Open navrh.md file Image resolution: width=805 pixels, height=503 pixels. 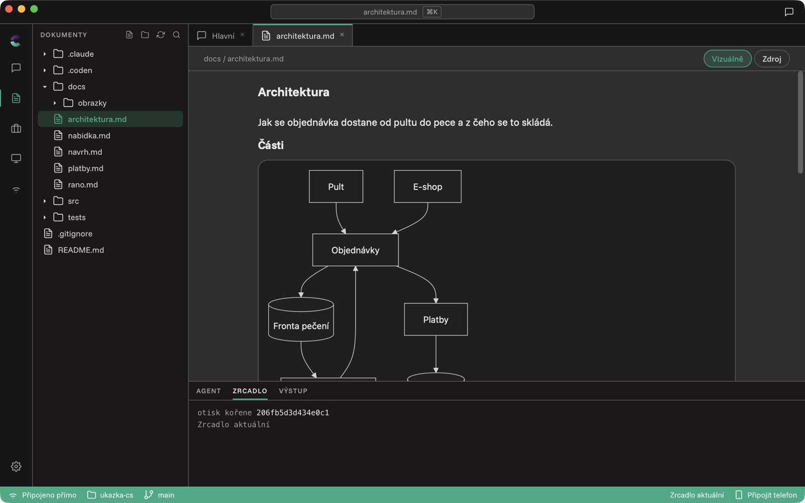point(110,152)
